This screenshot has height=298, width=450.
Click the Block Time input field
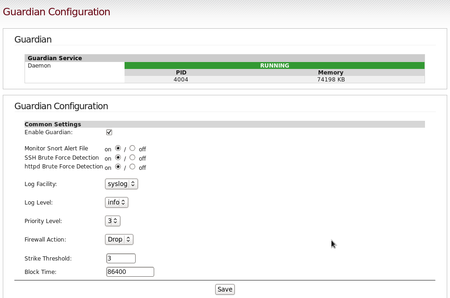click(130, 272)
